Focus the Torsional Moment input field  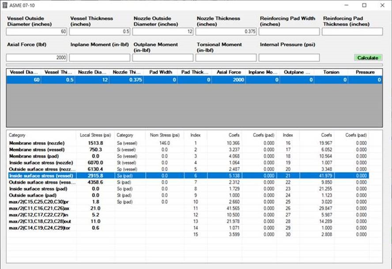click(226, 58)
